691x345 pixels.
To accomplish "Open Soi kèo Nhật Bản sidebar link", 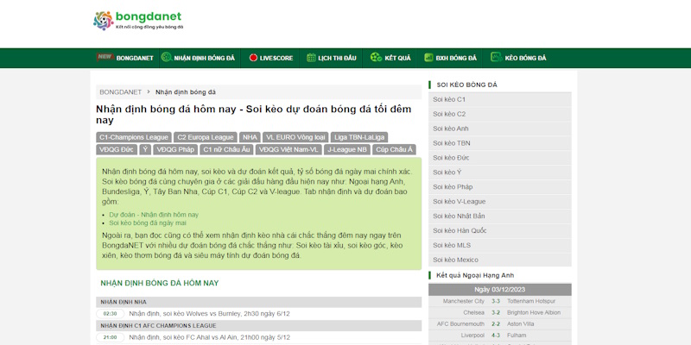I will click(500, 216).
